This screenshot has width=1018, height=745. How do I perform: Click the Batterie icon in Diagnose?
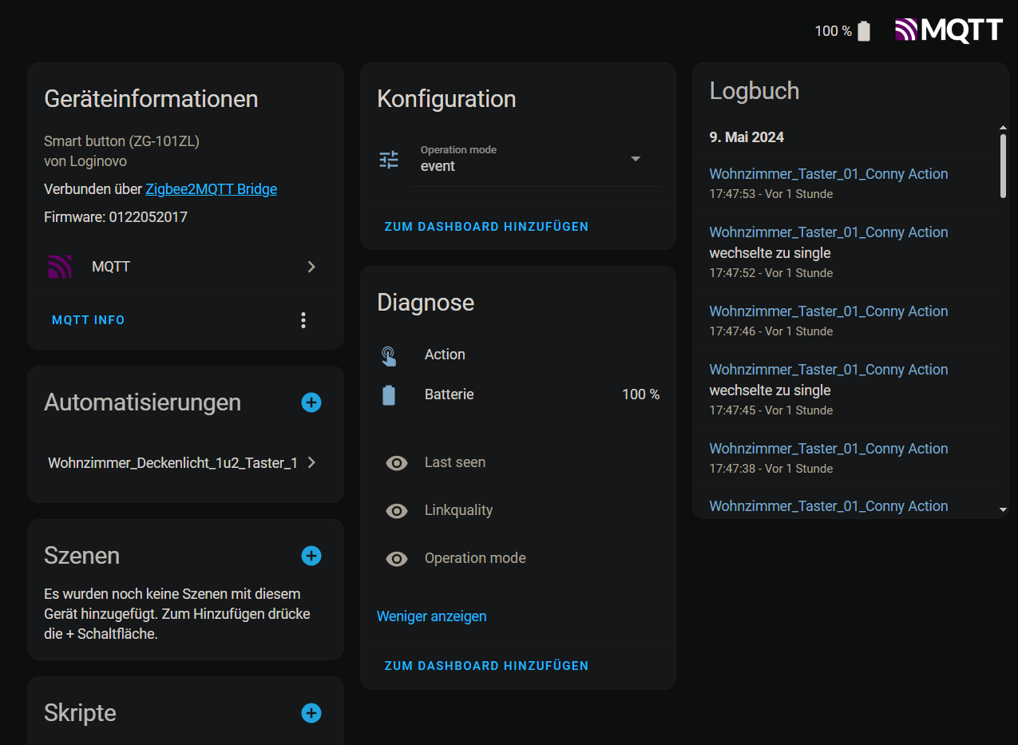389,394
